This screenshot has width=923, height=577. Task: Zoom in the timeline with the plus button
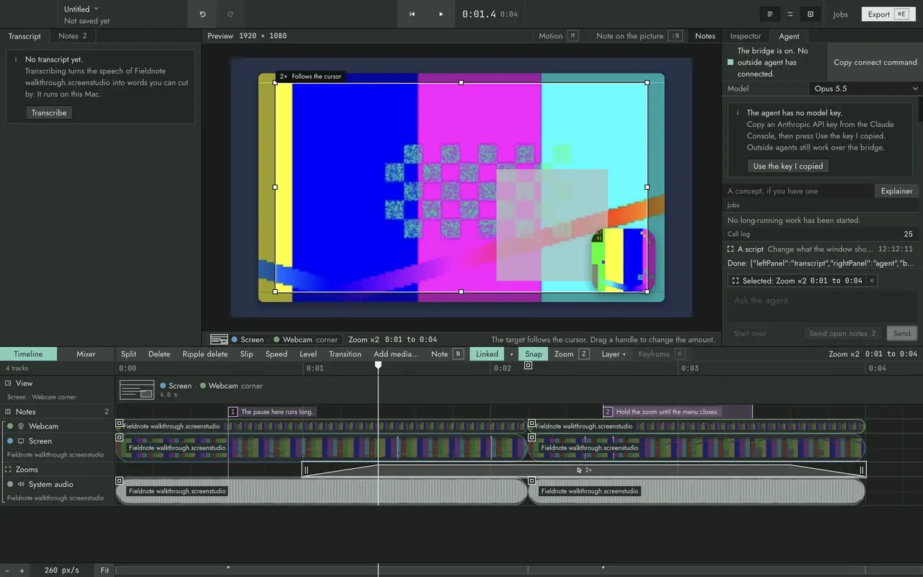pyautogui.click(x=22, y=571)
